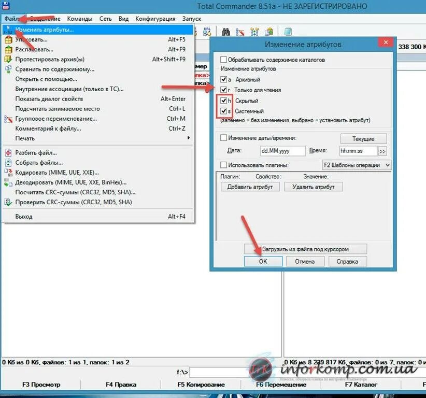Toggle Обрабатывать содержимое каталогов checkbox

[223, 60]
